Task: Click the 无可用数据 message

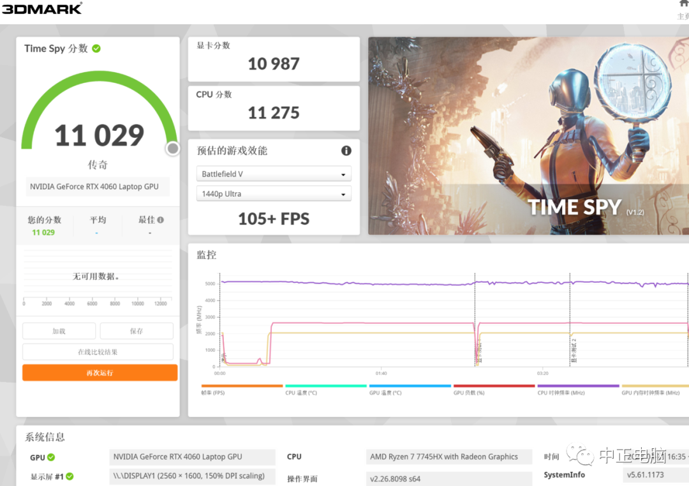Action: 96,276
